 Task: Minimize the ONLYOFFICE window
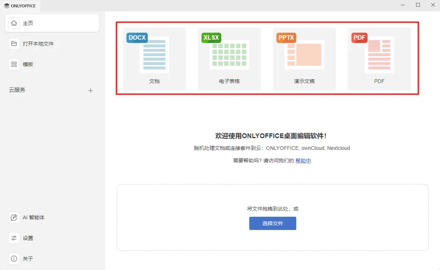pyautogui.click(x=403, y=5)
